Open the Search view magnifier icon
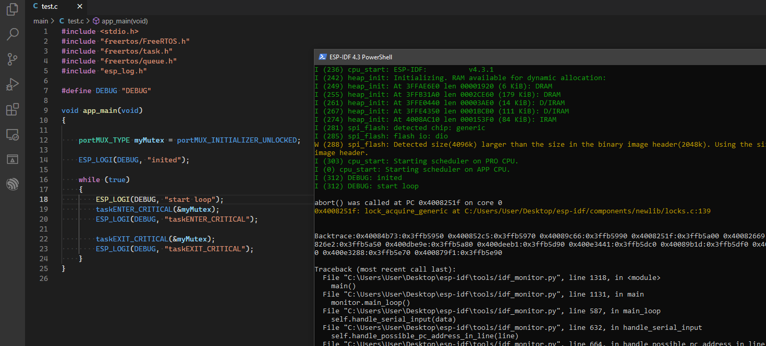Viewport: 766px width, 346px height. click(x=13, y=34)
